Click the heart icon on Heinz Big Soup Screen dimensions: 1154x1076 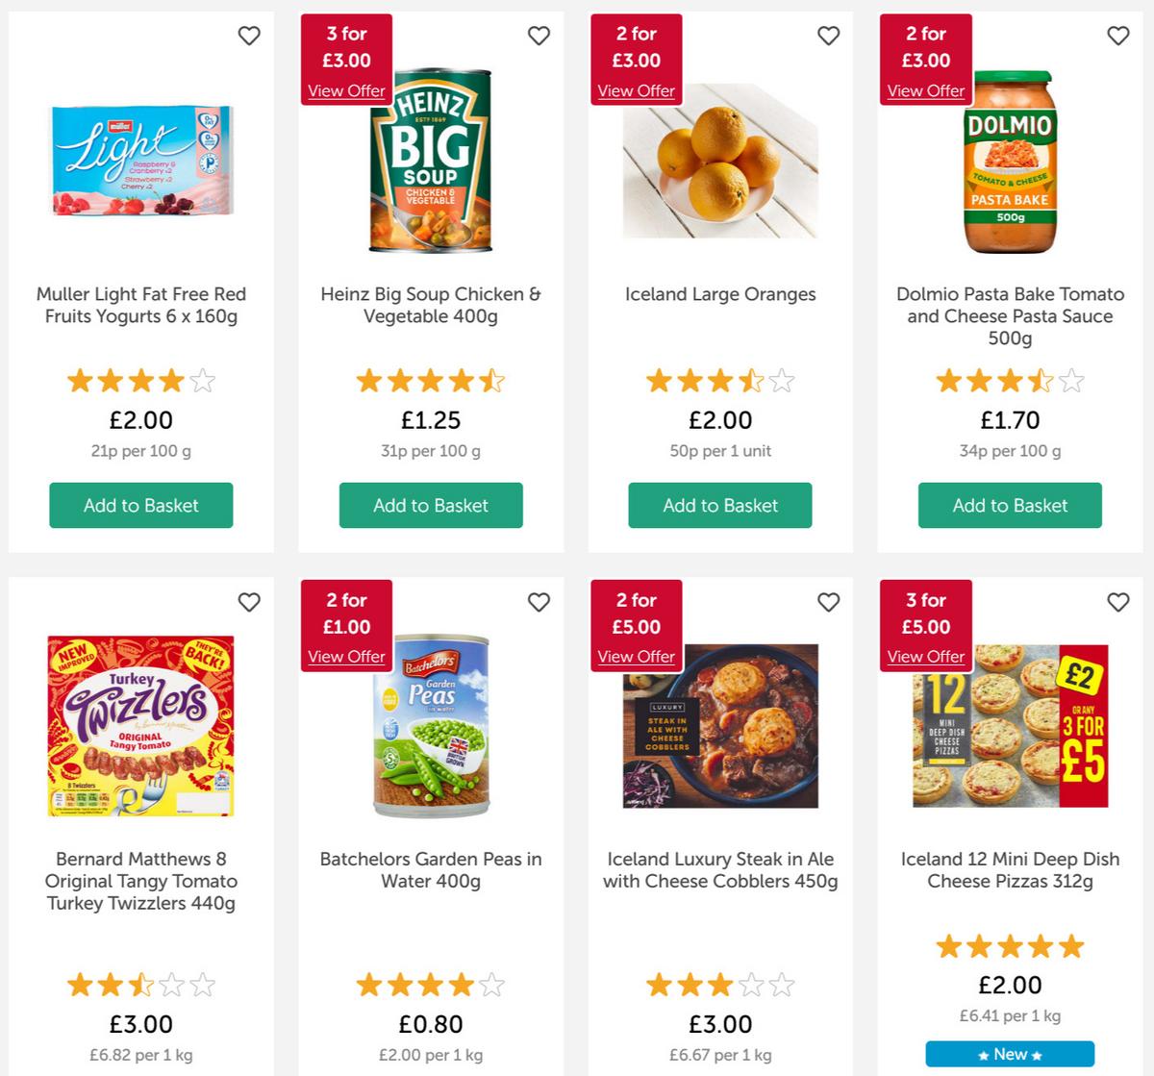[539, 36]
